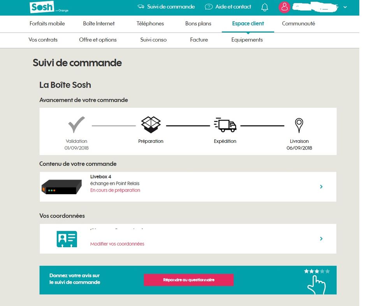389x306 pixels.
Task: Click the Sosh logo
Action: click(41, 7)
